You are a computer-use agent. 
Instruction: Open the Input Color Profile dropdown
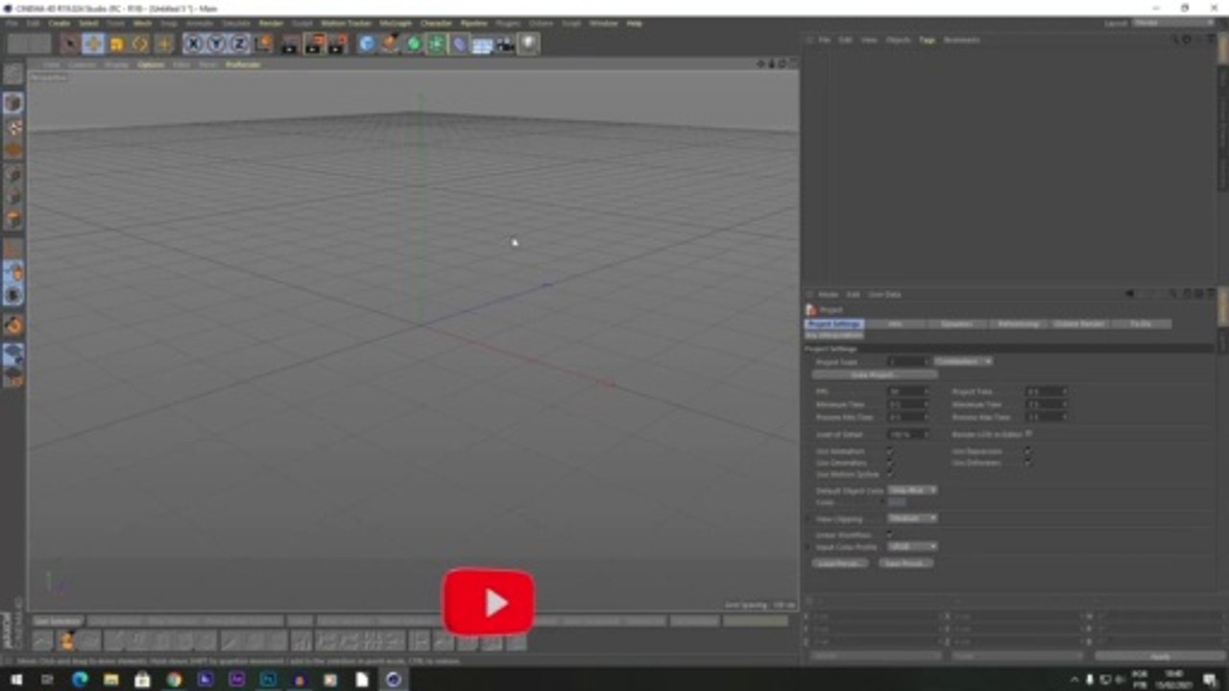click(912, 546)
